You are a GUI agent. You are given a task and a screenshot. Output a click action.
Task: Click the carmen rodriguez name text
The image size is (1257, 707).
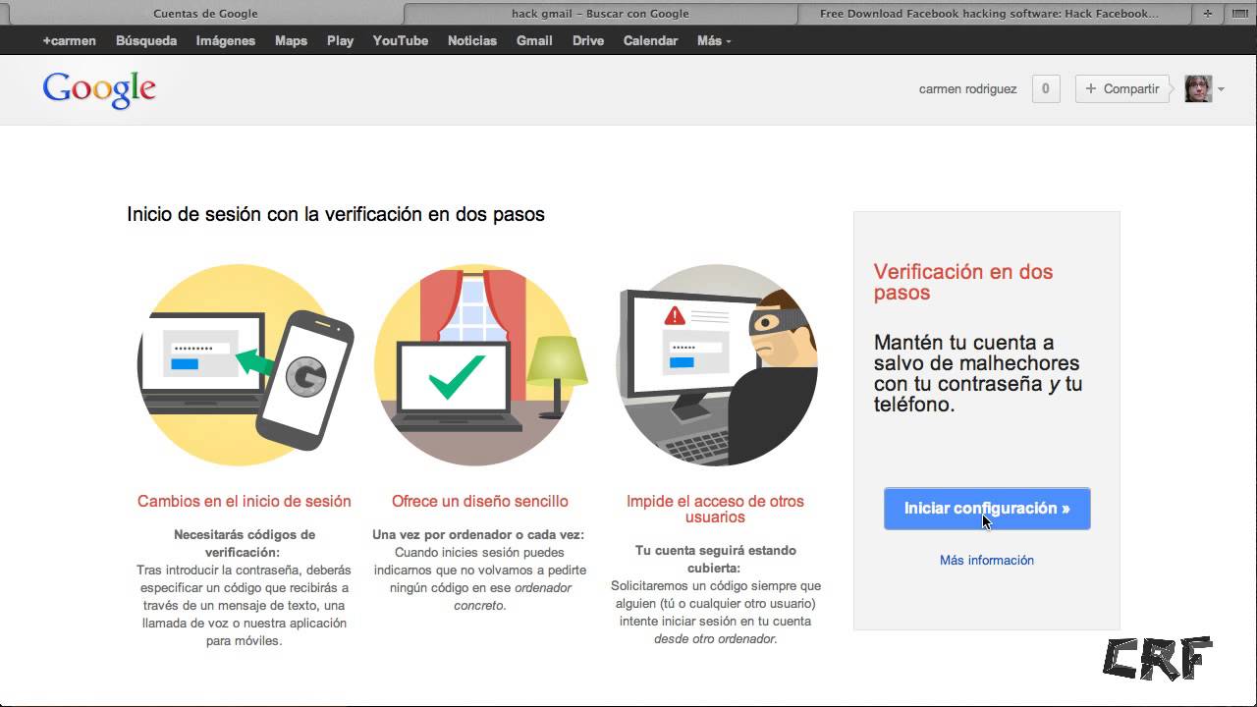coord(967,88)
